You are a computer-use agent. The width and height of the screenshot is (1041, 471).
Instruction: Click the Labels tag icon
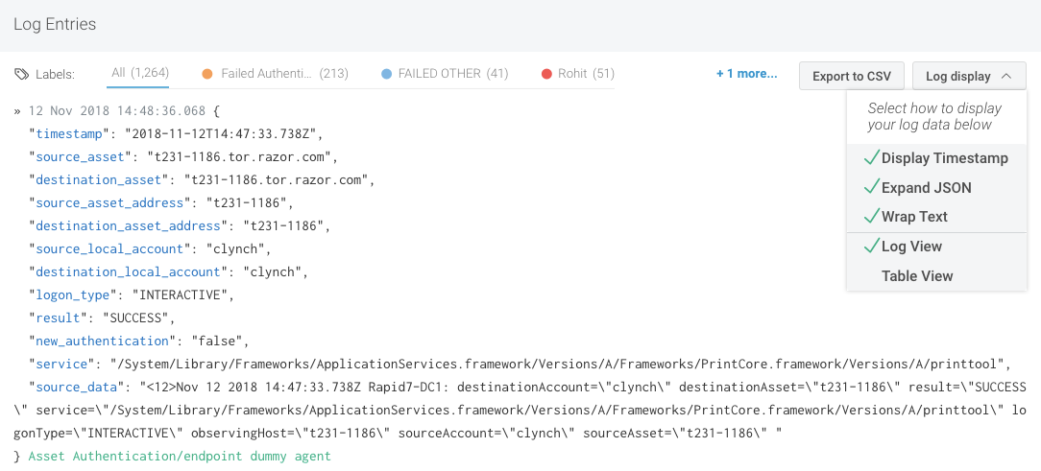coord(21,74)
